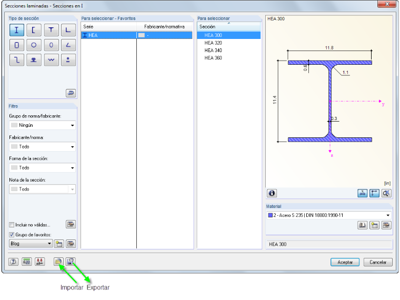Viewport: 400px width, 300px height.
Task: Open the Material dropdown Acero S 235
Action: pyautogui.click(x=329, y=215)
